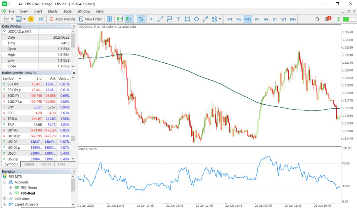Expand the Indicators tree node

click(5, 199)
